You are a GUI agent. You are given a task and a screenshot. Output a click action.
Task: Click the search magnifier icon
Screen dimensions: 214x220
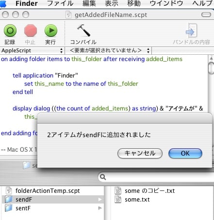click(103, 177)
